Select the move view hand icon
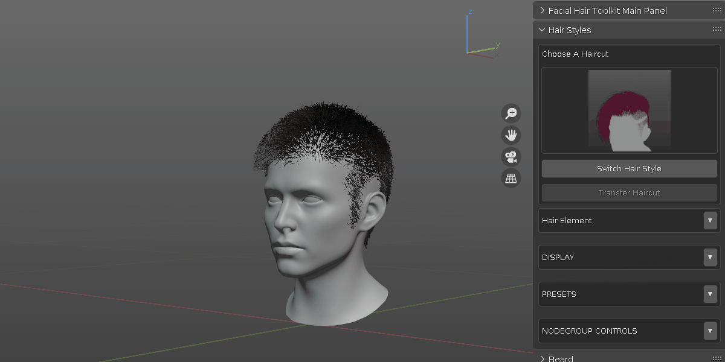725x362 pixels. pos(511,135)
